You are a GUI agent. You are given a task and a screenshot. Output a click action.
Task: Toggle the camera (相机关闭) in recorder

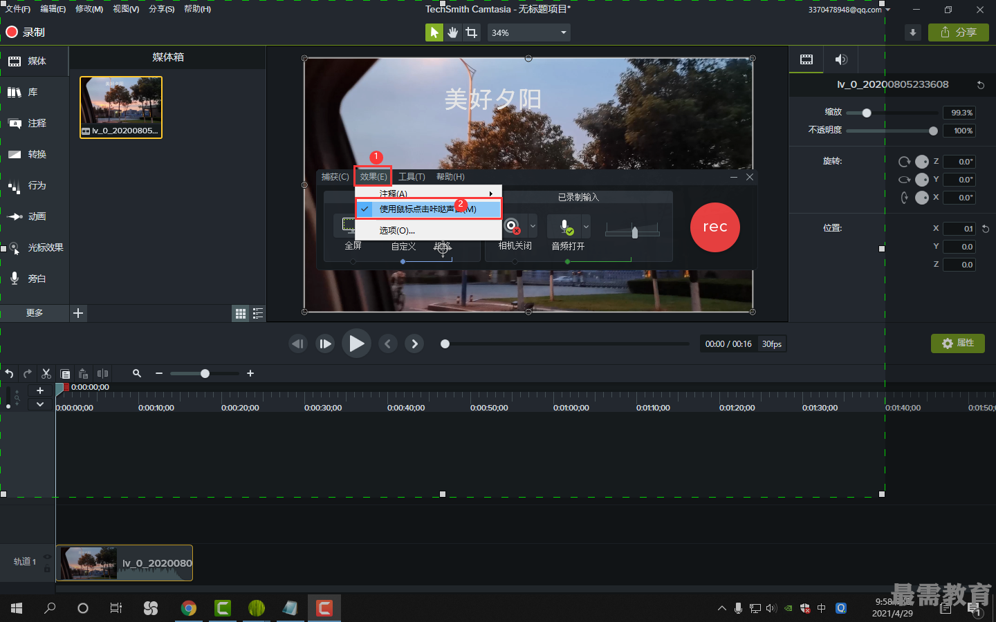[511, 226]
